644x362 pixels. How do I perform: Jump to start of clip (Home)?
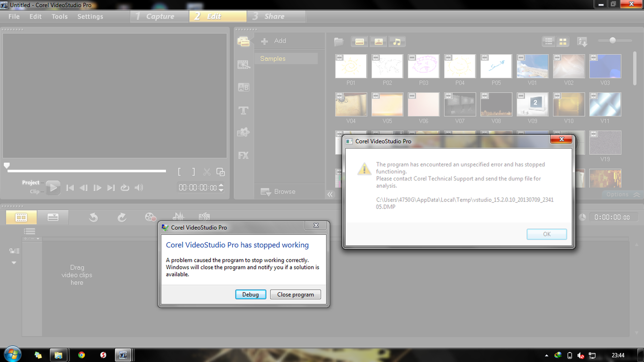pyautogui.click(x=70, y=188)
